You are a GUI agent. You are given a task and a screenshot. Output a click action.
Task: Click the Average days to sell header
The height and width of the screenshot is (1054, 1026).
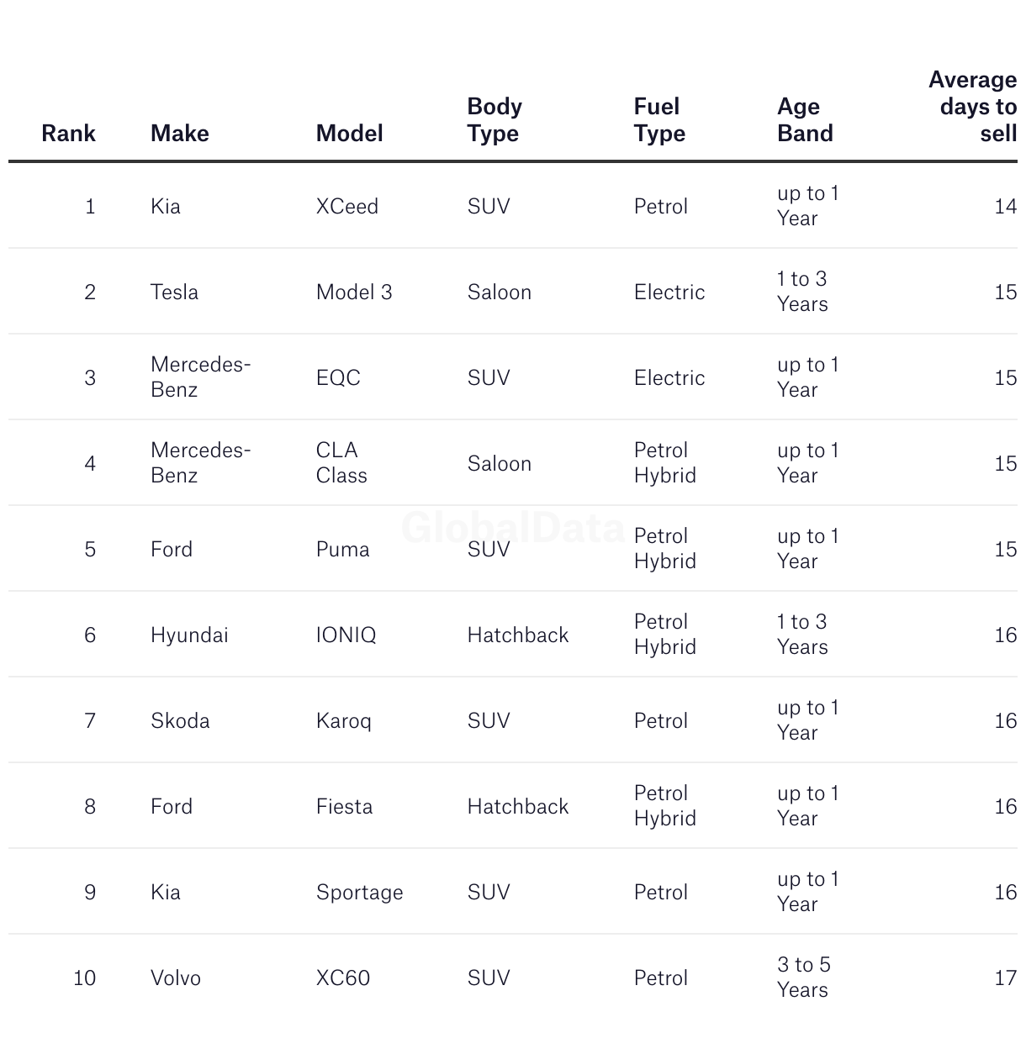973,106
